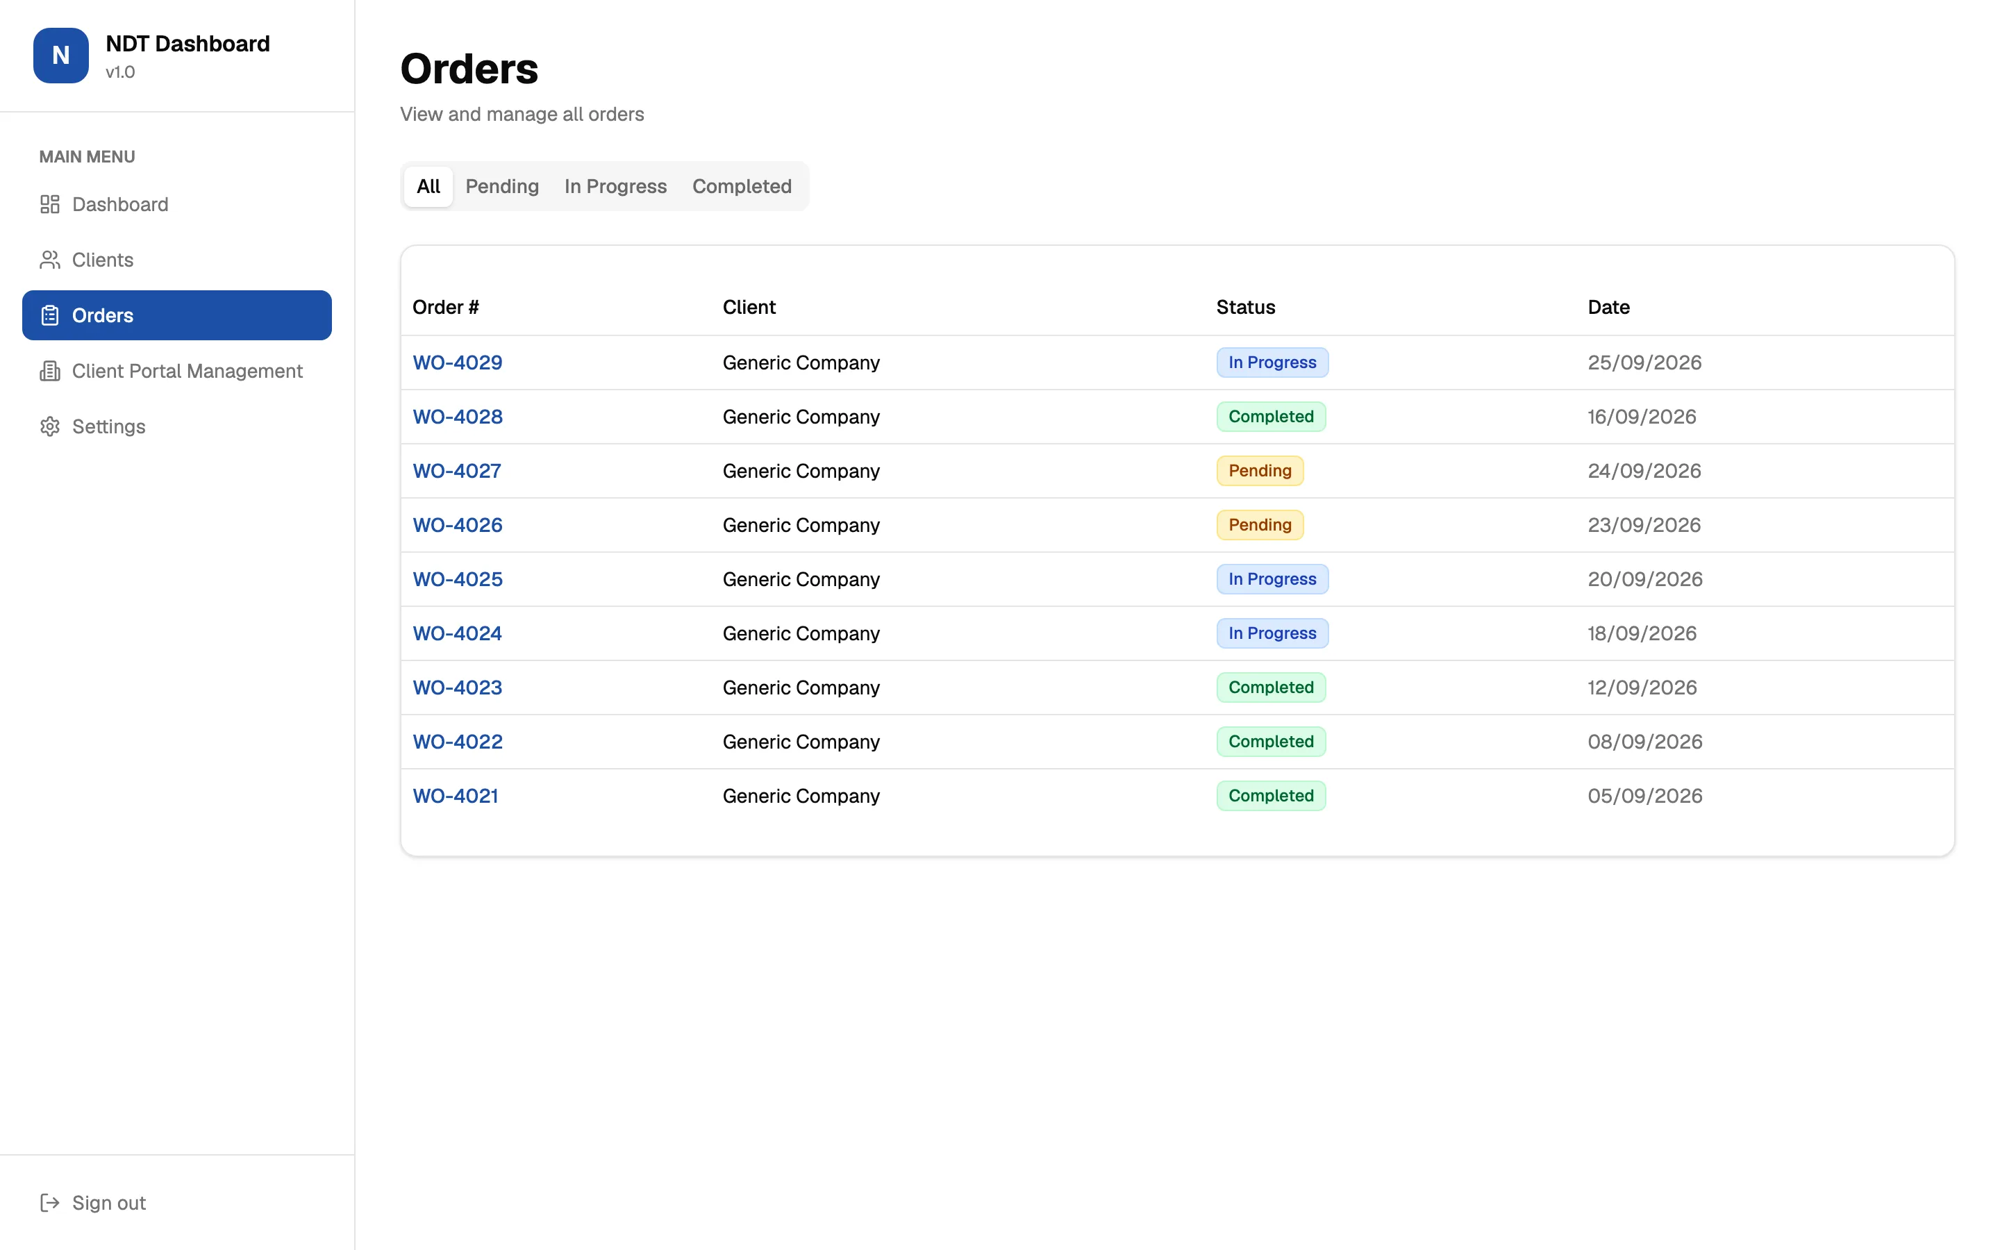Open the Settings menu entry
Image resolution: width=2000 pixels, height=1250 pixels.
tap(177, 426)
